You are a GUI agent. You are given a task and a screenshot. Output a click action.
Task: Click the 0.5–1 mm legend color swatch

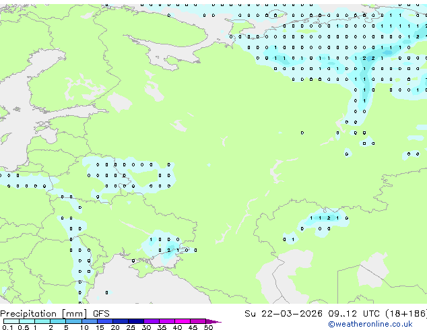pos(27,321)
